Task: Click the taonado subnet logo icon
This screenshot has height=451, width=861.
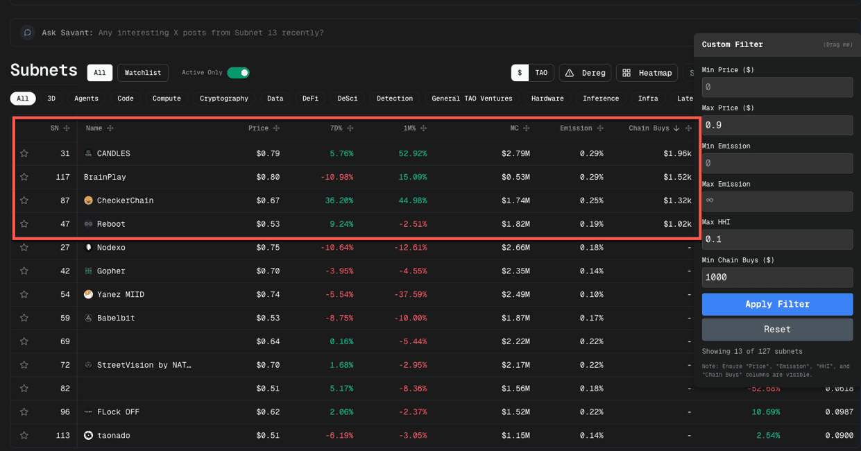Action: point(88,436)
